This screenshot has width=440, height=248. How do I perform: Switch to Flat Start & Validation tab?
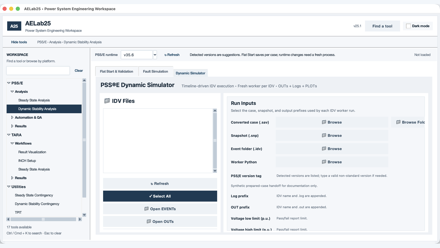[x=117, y=71]
